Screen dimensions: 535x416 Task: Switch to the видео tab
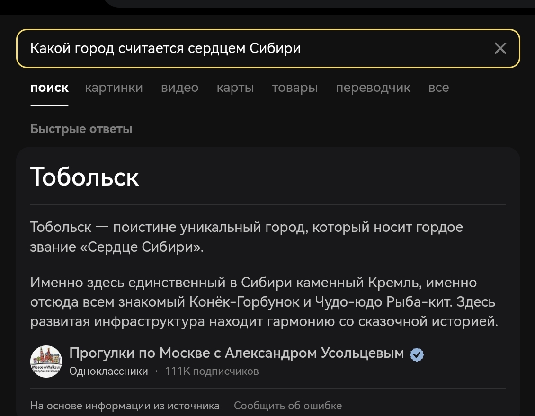pos(180,88)
